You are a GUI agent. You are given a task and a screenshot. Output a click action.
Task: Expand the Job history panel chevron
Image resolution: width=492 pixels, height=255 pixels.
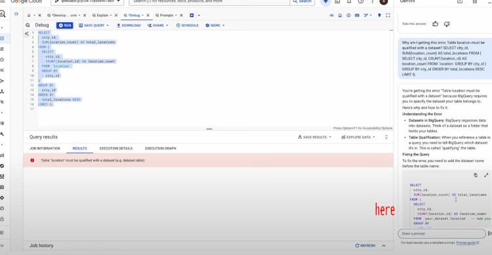pos(384,246)
